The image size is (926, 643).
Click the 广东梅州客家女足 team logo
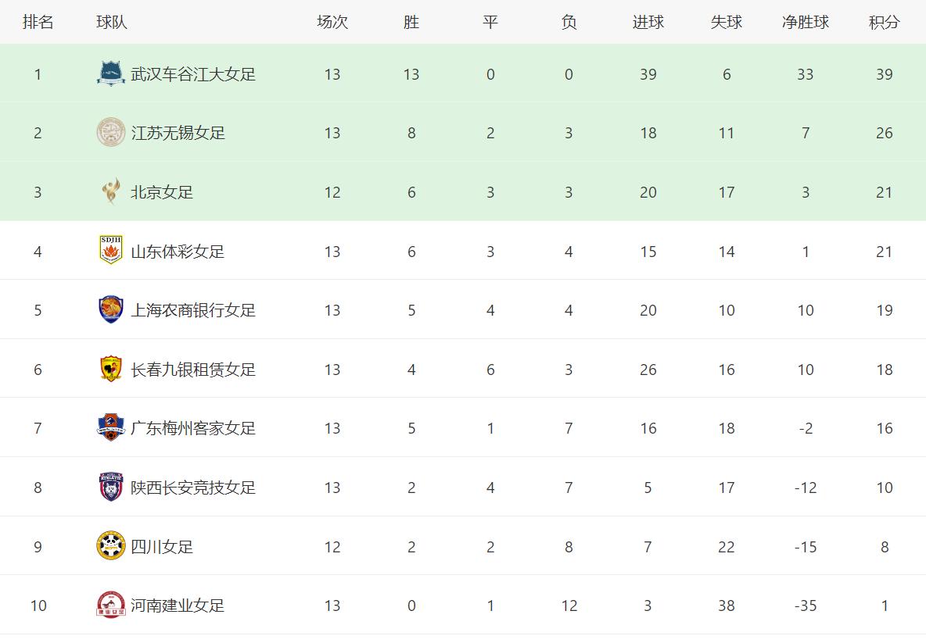point(111,428)
